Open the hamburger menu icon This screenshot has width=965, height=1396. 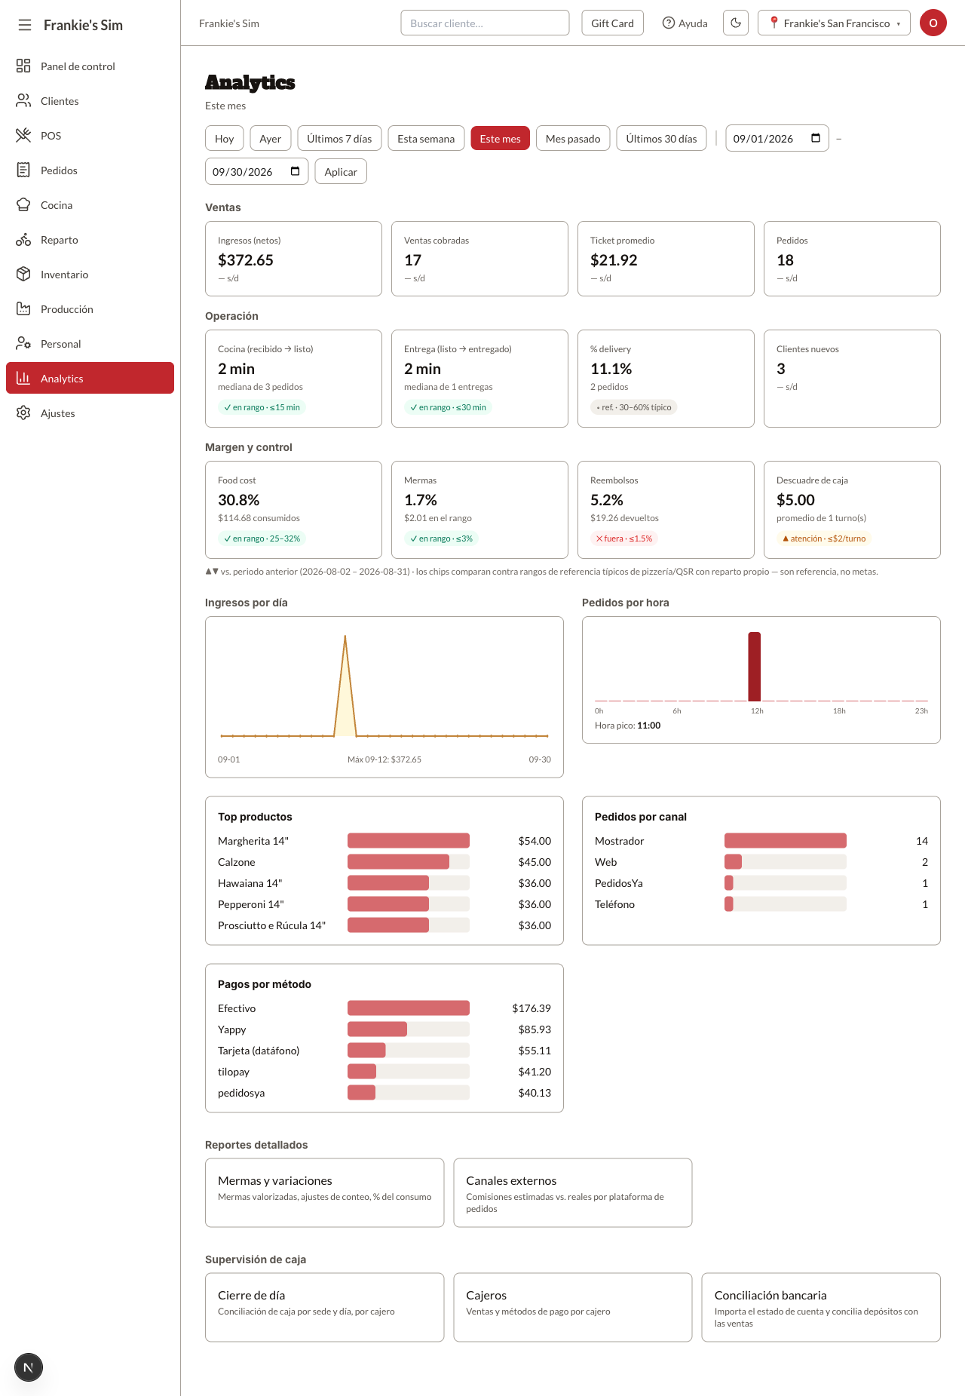pyautogui.click(x=25, y=25)
